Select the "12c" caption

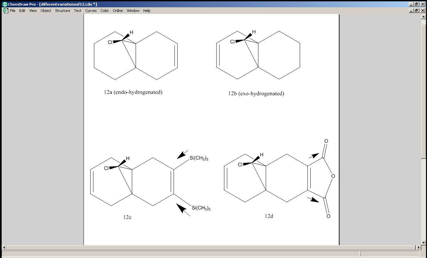127,217
